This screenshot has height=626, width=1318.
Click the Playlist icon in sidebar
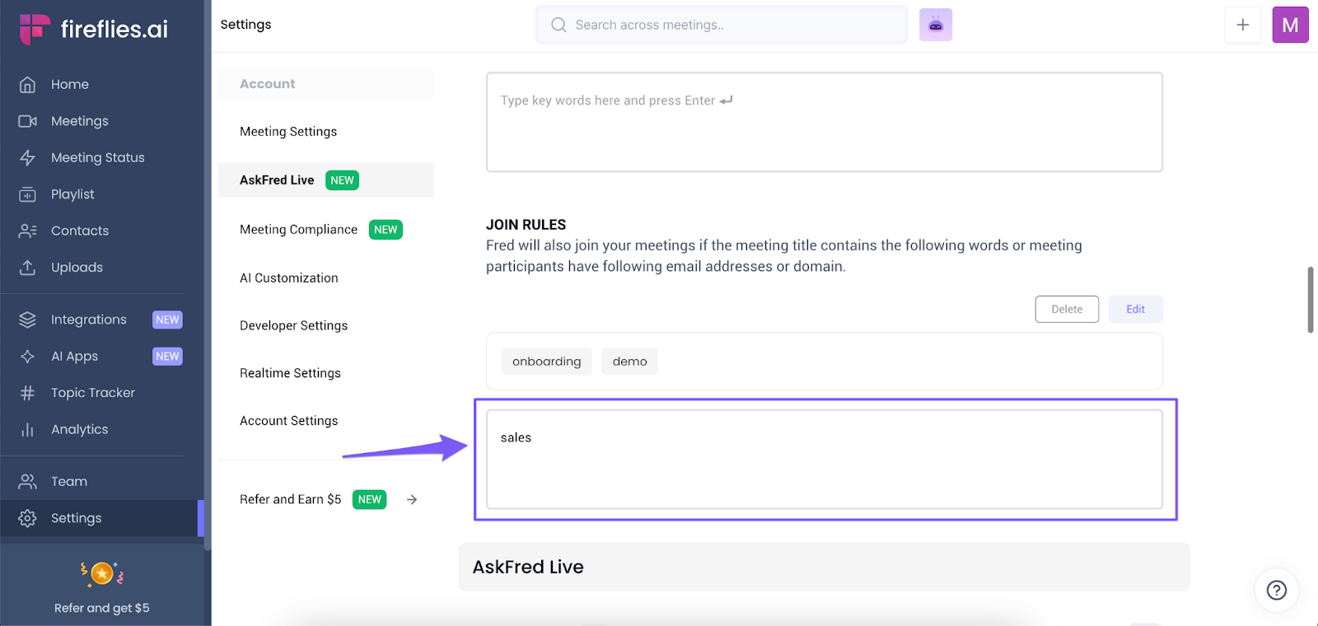coord(27,194)
